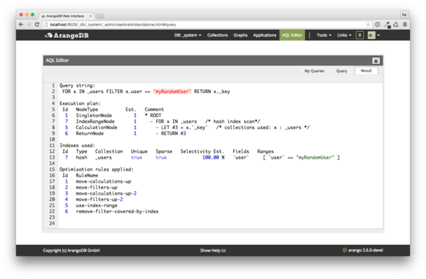Viewport: 426px width, 279px height.
Task: Open the Tools dropdown menu
Action: tap(324, 35)
